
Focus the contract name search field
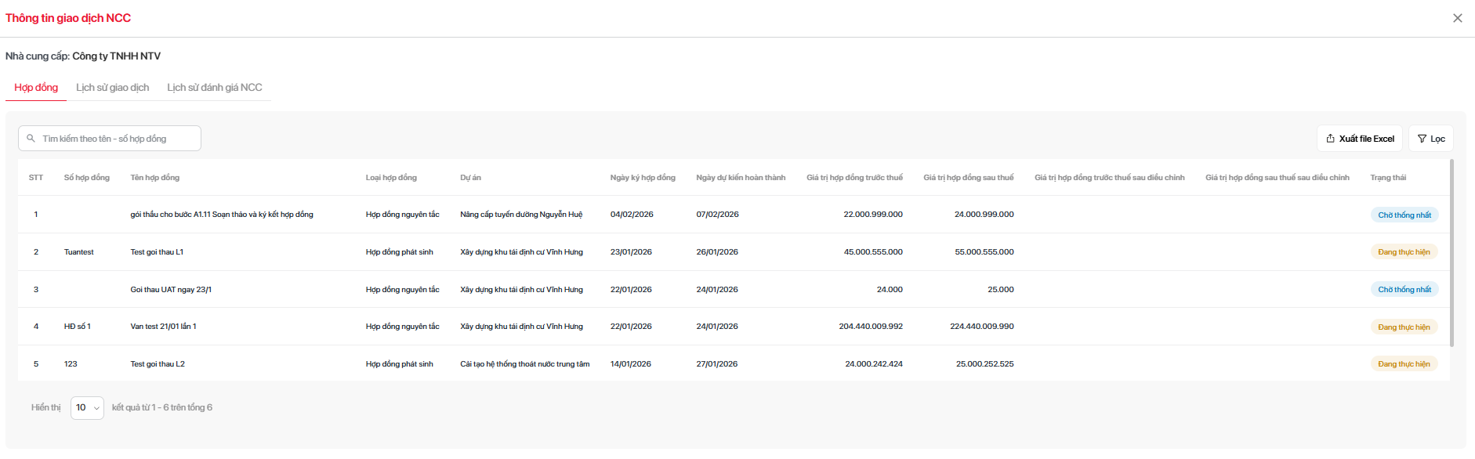click(x=118, y=139)
